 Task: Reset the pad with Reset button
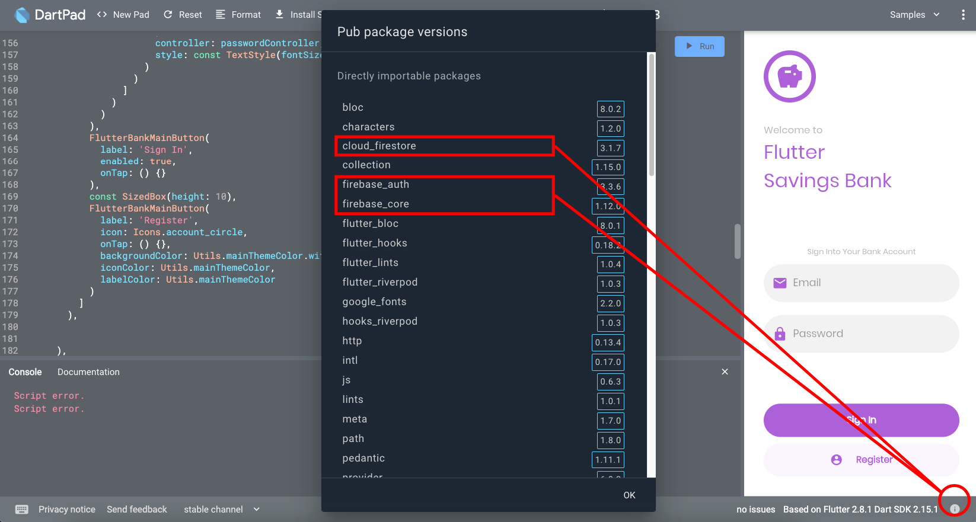point(183,15)
